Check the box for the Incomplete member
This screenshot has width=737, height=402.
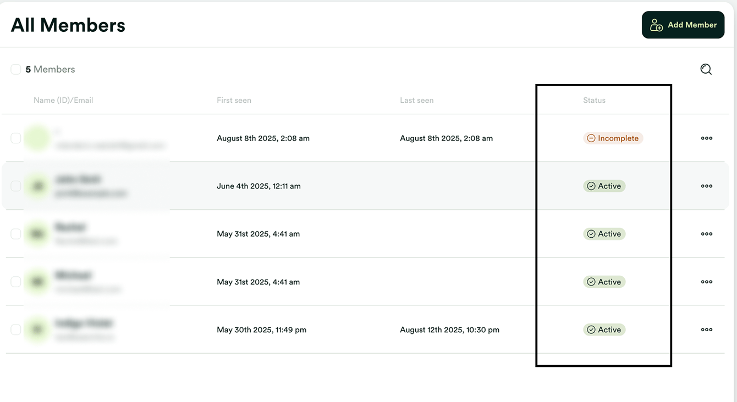[x=16, y=138]
